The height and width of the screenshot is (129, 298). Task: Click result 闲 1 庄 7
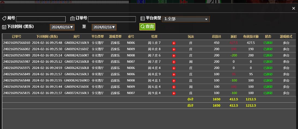(x=154, y=43)
